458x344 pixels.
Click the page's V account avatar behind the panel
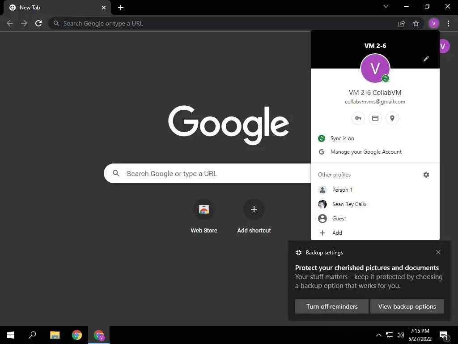tap(444, 46)
